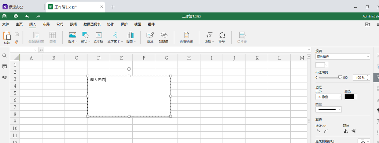The width and height of the screenshot is (379, 143).
Task: Open the 更改自动形状 shape dropdown
Action: [364, 141]
